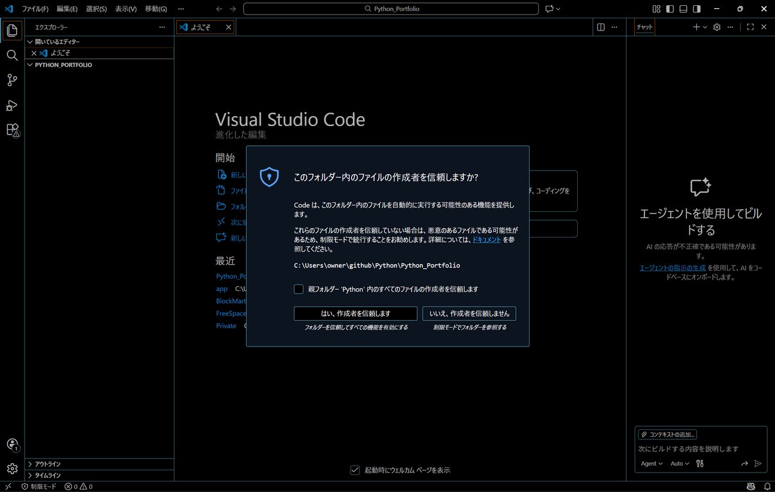775x492 pixels.
Task: Open the 編集(E) menu
Action: [x=67, y=9]
